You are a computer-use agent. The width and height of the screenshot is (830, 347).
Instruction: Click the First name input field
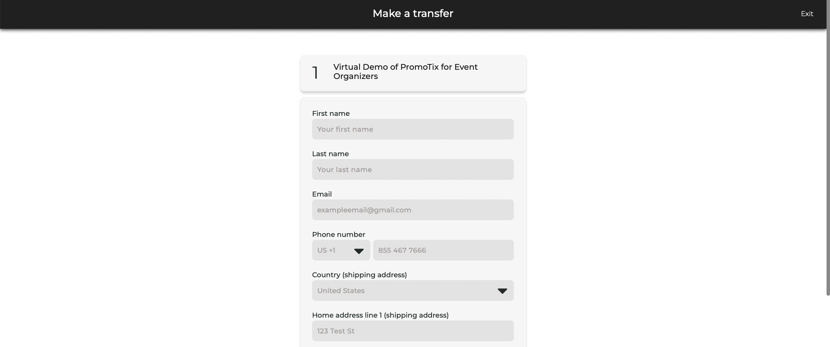pos(412,129)
